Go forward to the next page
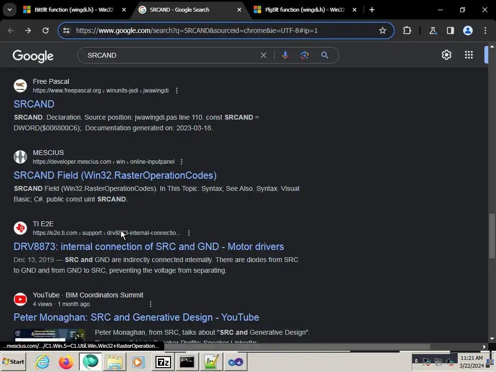Image resolution: width=496 pixels, height=372 pixels. pyautogui.click(x=28, y=31)
